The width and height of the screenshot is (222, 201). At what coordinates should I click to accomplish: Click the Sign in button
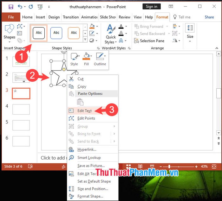[x=152, y=7]
